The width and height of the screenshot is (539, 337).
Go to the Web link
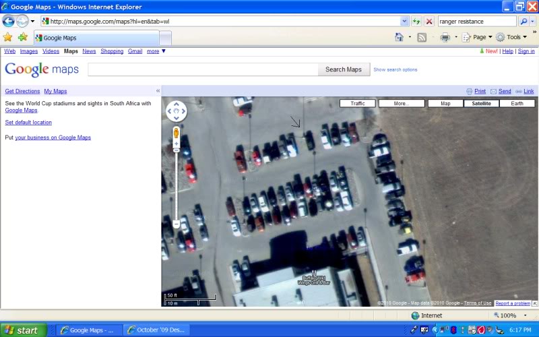pyautogui.click(x=9, y=51)
